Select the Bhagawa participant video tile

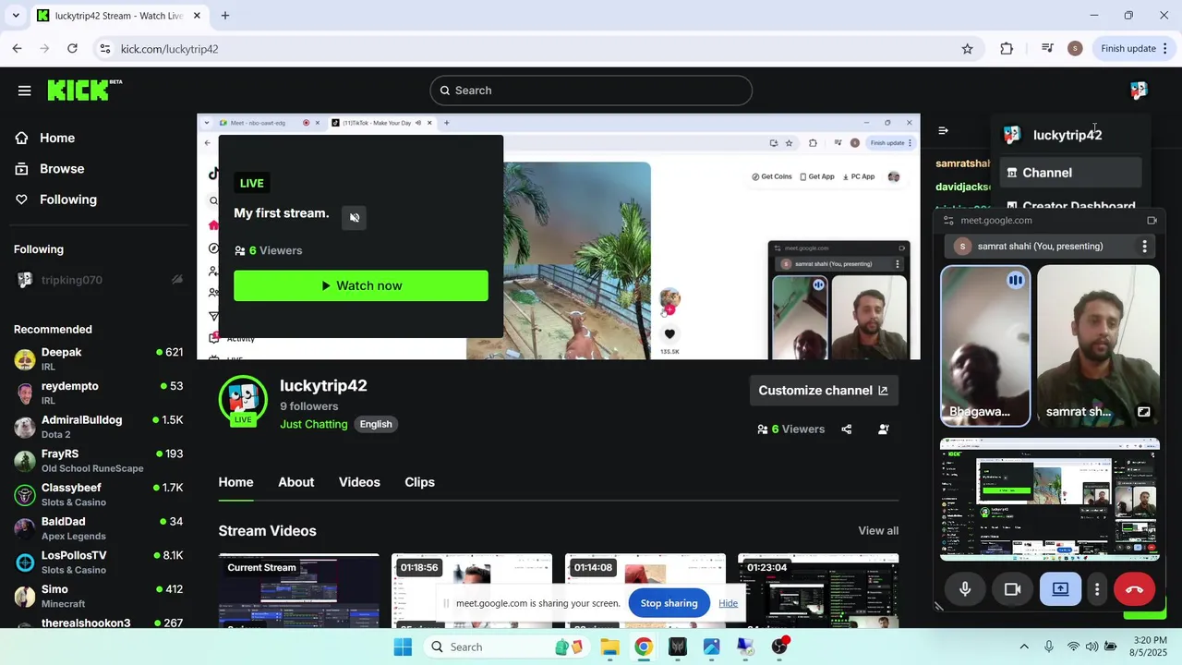(985, 346)
